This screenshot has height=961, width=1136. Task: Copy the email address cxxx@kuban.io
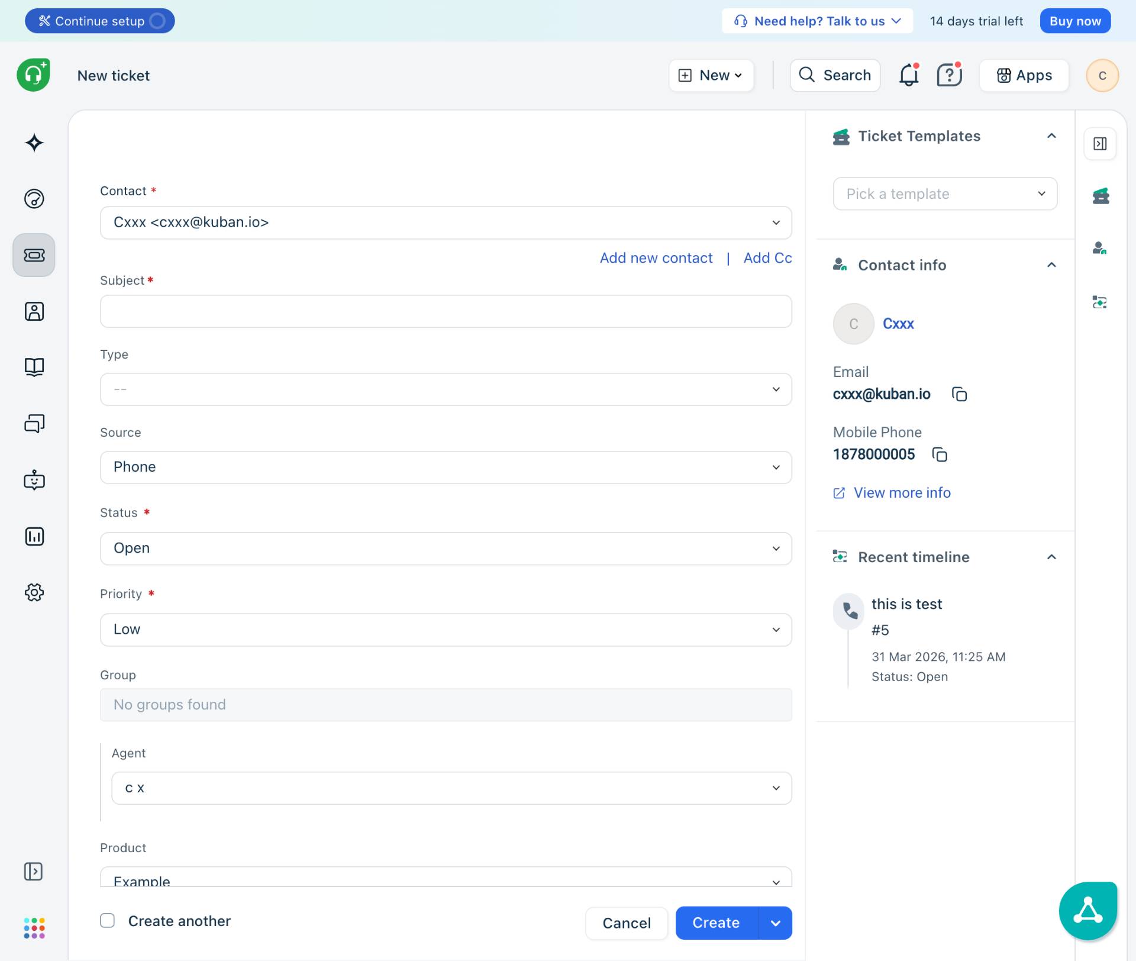(959, 394)
